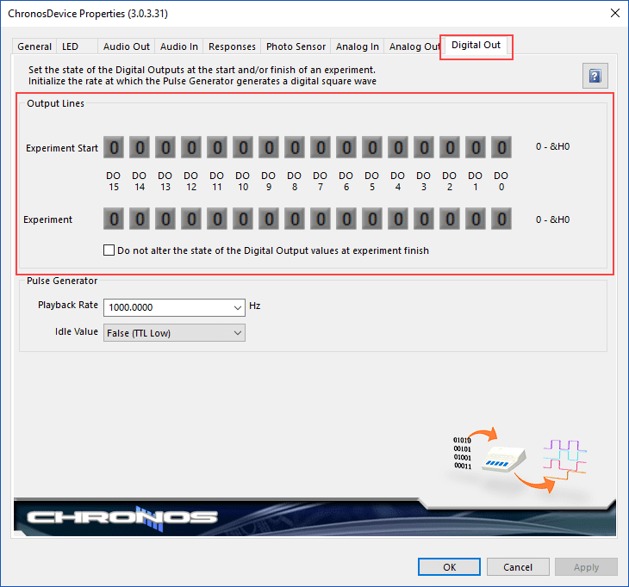Open the help question mark icon

coord(595,76)
